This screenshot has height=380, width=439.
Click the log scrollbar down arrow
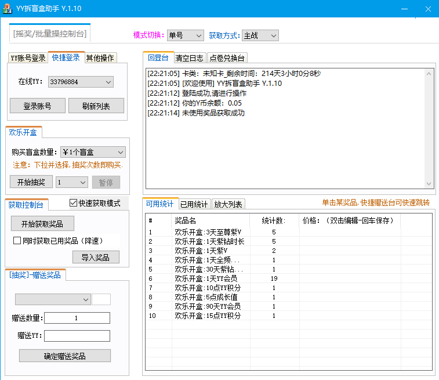point(429,184)
